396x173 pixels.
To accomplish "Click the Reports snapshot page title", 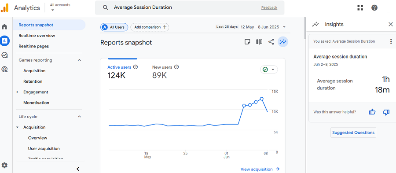I will coord(126,42).
